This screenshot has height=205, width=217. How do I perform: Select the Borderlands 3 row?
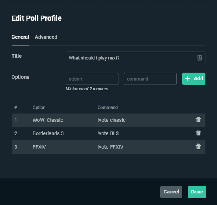[108, 133]
